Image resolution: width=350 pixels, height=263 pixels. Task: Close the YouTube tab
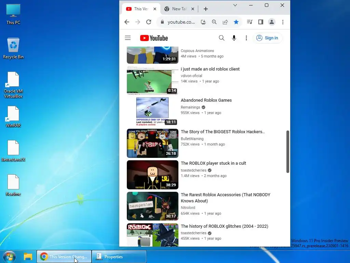155,9
